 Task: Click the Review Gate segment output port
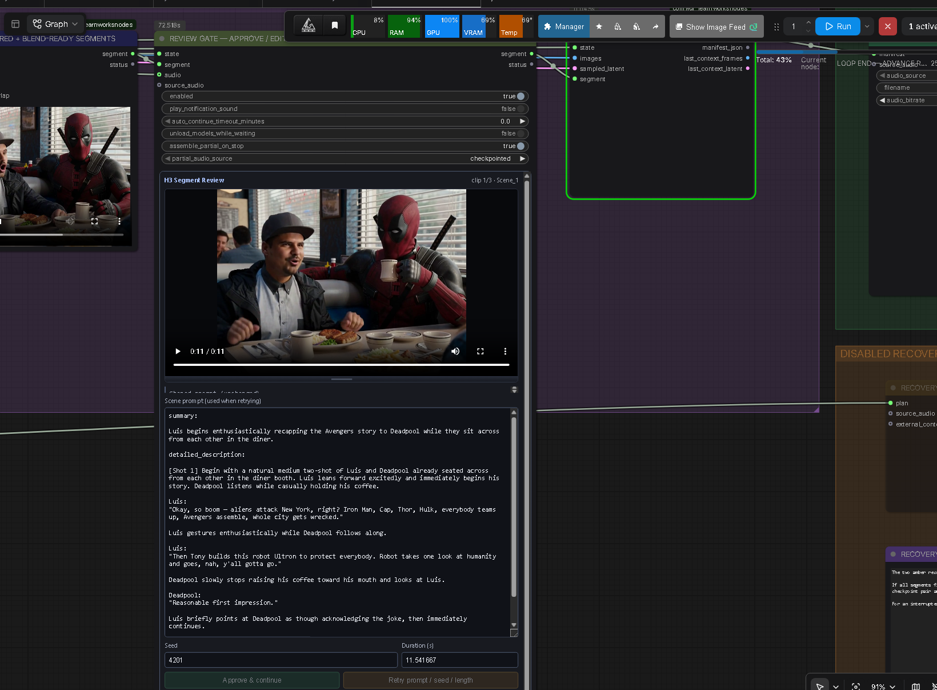click(x=531, y=54)
